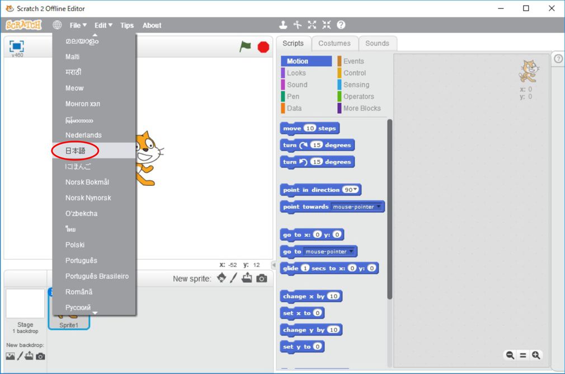Click the glide secs to x y block
This screenshot has width=565, height=374.
point(329,268)
